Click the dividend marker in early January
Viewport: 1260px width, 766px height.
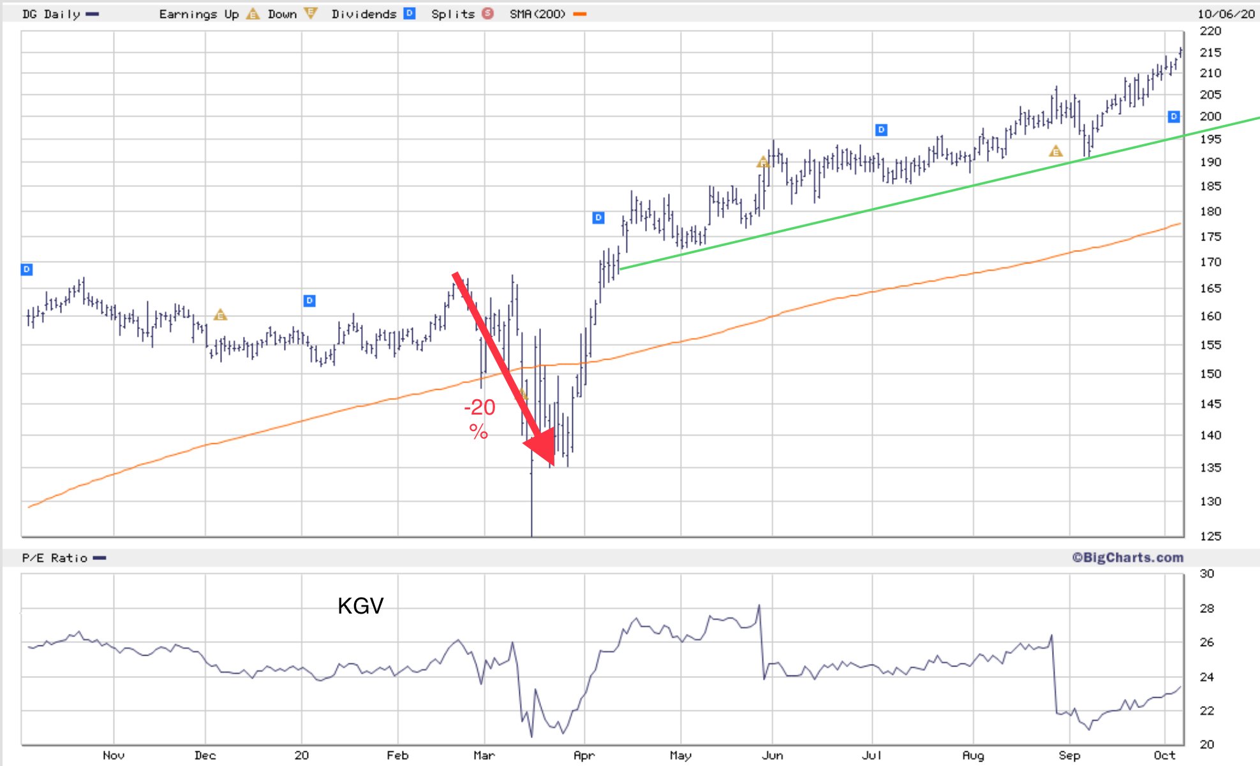click(x=309, y=300)
